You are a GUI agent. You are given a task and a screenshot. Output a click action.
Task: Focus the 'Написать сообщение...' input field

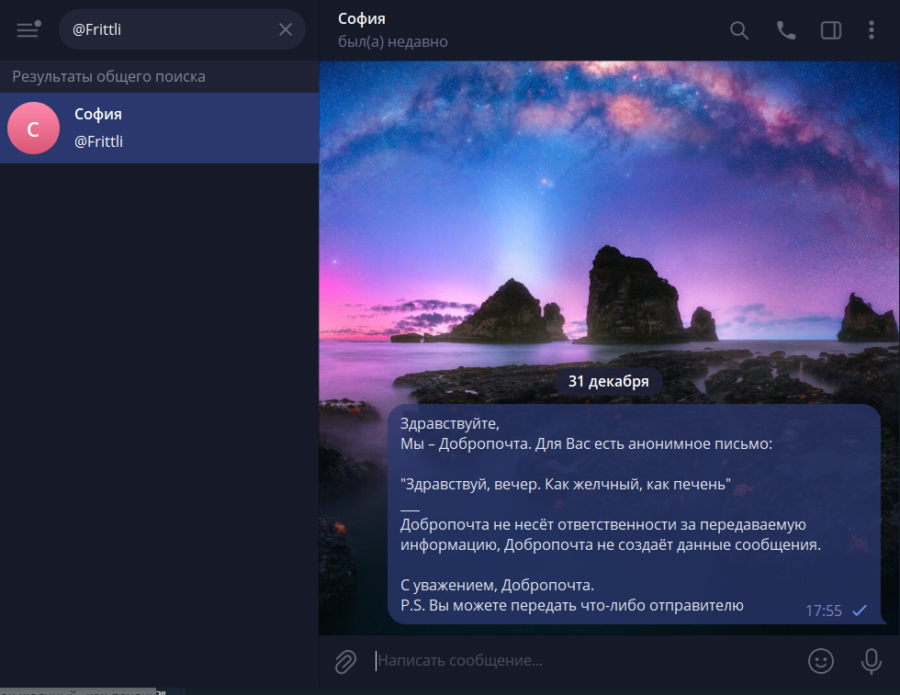586,660
